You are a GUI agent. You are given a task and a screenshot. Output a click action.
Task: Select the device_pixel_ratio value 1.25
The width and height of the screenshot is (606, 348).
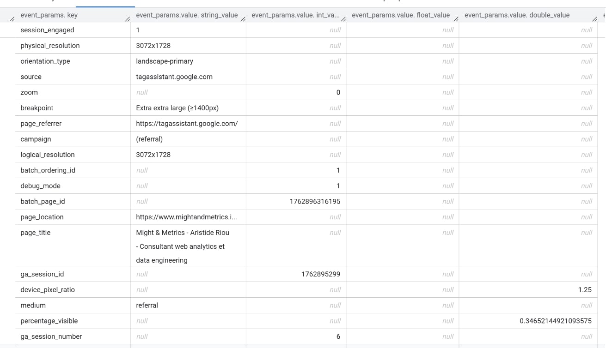(584, 290)
